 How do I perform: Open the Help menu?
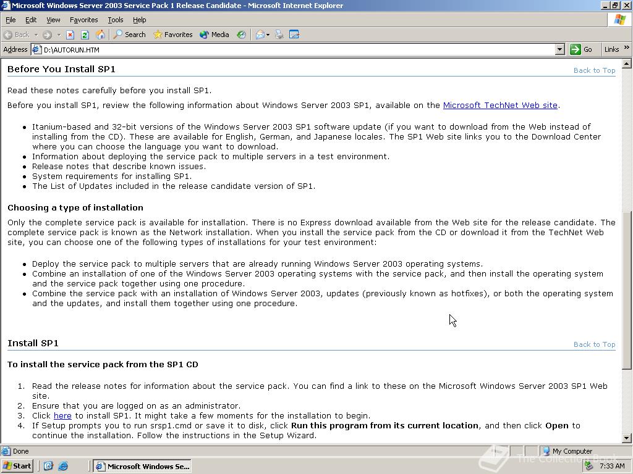pos(139,20)
